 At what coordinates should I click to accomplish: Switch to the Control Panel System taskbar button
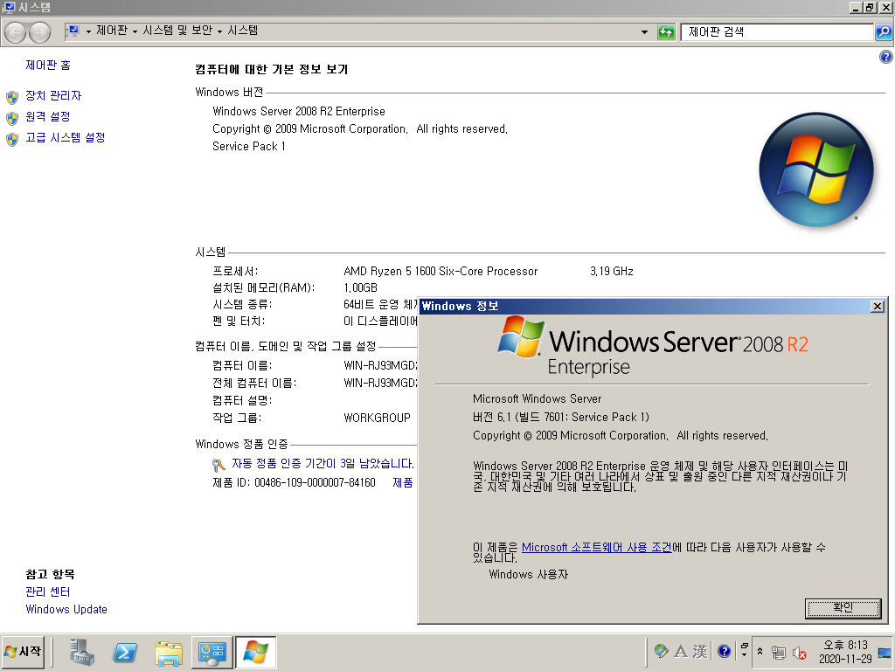tap(212, 652)
